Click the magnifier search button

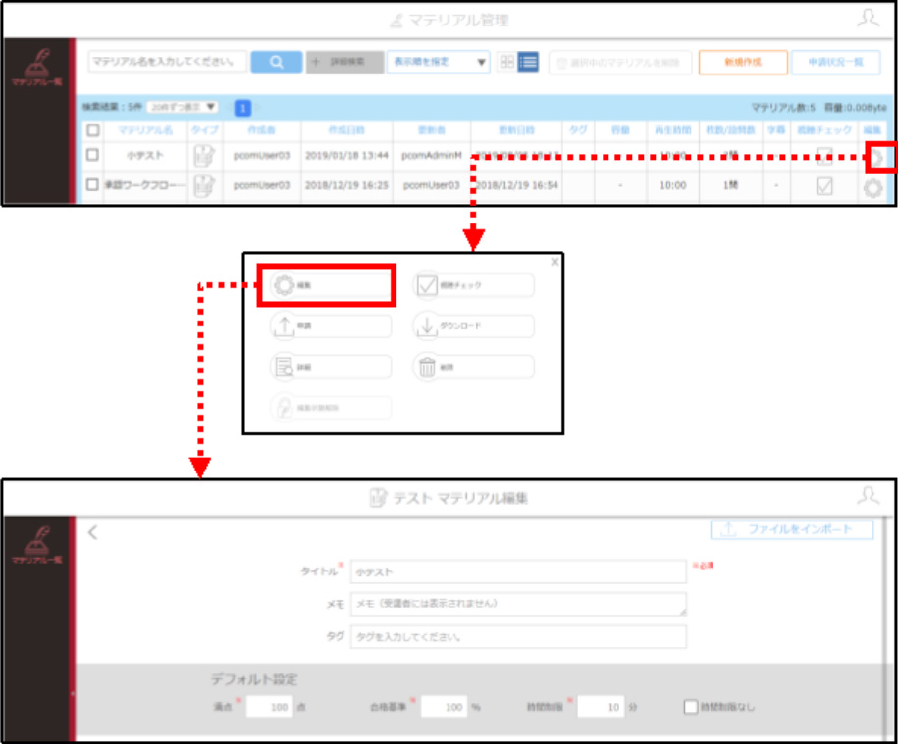(276, 62)
